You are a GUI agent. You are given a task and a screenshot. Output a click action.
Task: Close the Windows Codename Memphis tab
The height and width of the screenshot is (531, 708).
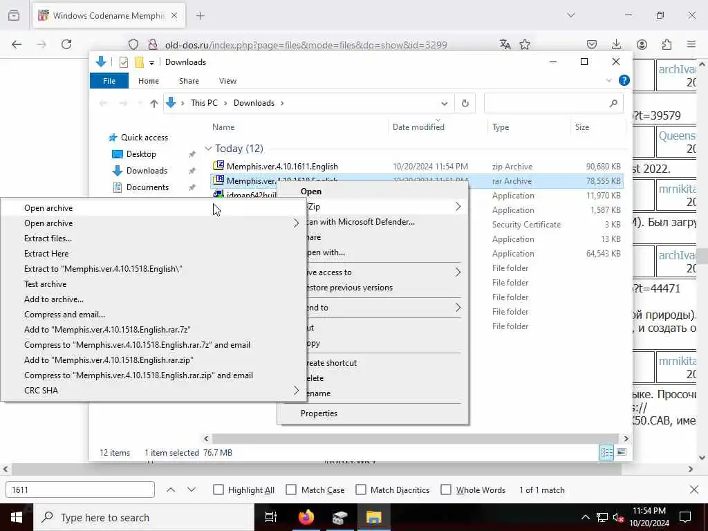click(x=174, y=15)
